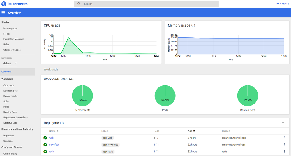Image resolution: width=291 pixels, height=156 pixels.
Task: Open actions menu for newsfeed deployment
Action: point(284,145)
